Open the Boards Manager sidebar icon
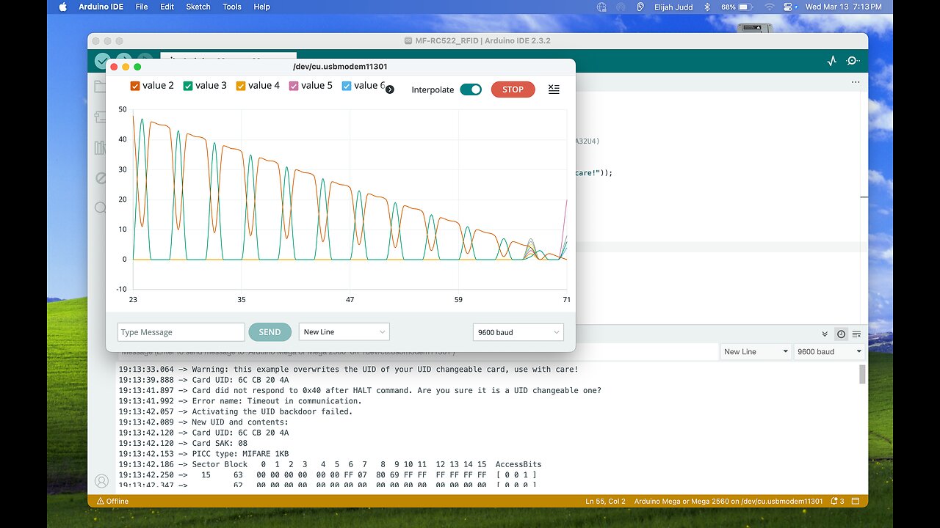 point(101,117)
